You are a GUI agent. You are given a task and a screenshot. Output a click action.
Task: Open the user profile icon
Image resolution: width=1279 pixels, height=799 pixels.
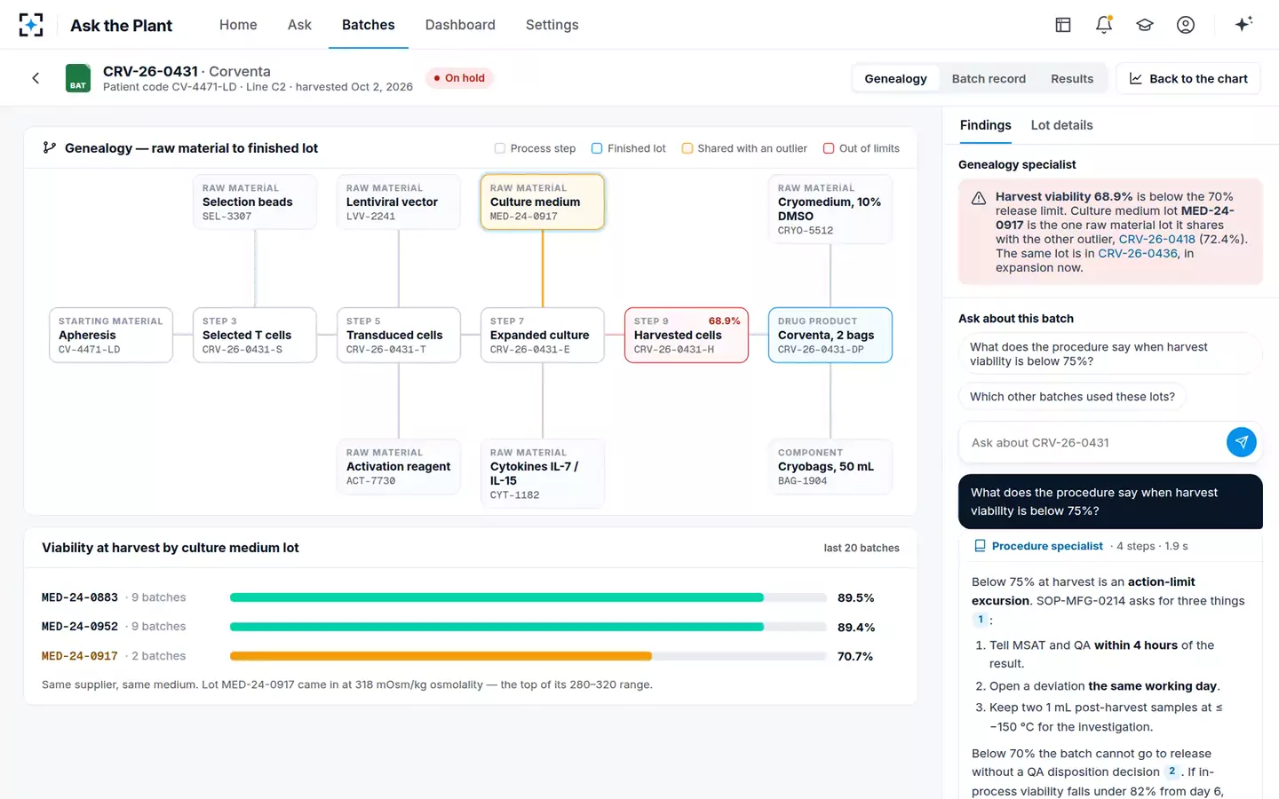(x=1186, y=25)
